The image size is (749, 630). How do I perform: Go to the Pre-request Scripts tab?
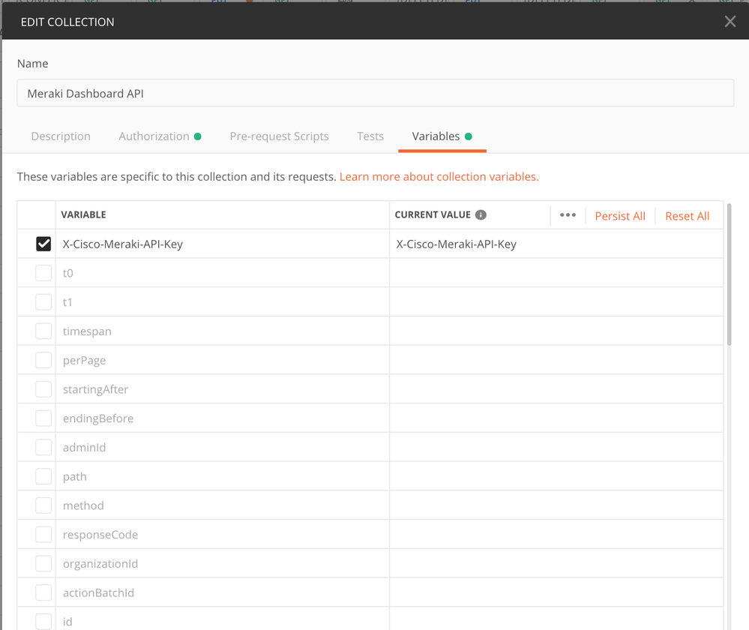click(279, 136)
